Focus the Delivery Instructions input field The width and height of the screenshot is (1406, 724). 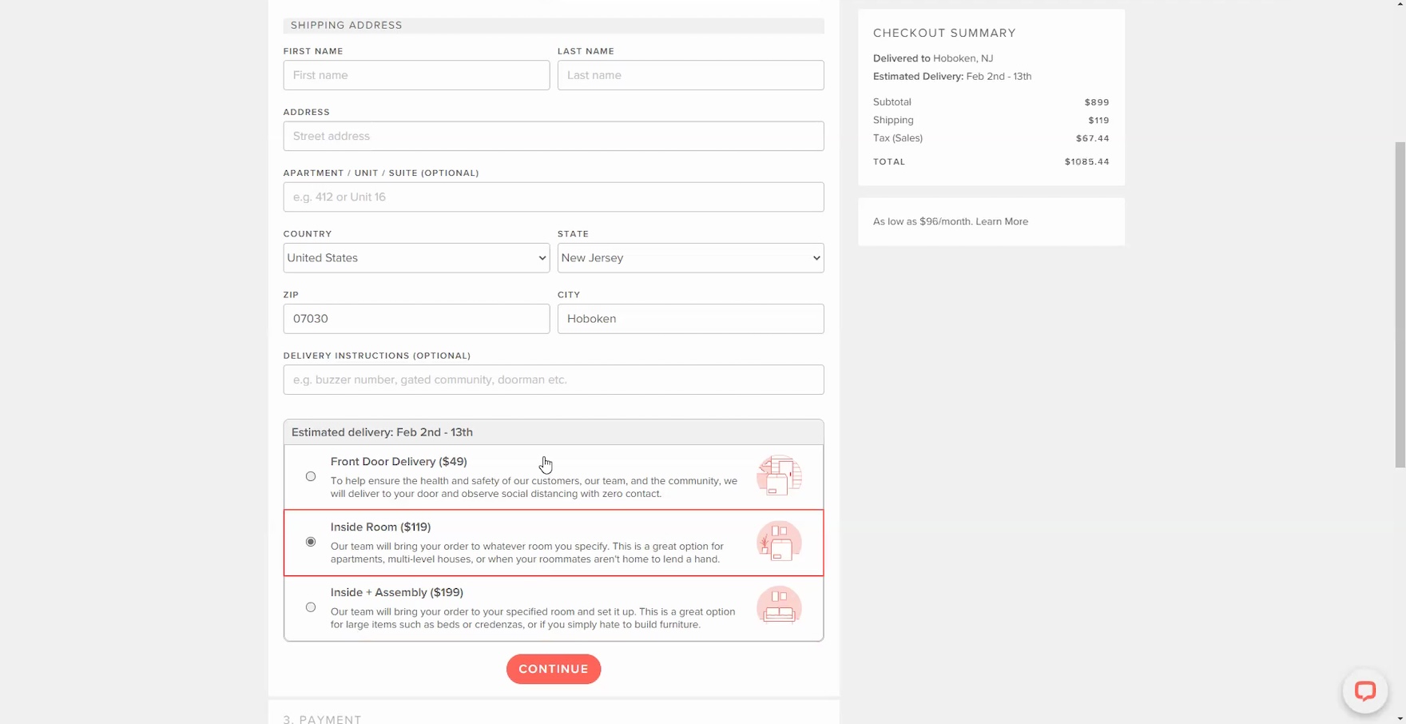click(x=553, y=380)
